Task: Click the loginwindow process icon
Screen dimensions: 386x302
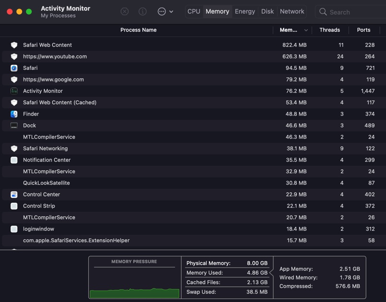Action: pyautogui.click(x=14, y=229)
